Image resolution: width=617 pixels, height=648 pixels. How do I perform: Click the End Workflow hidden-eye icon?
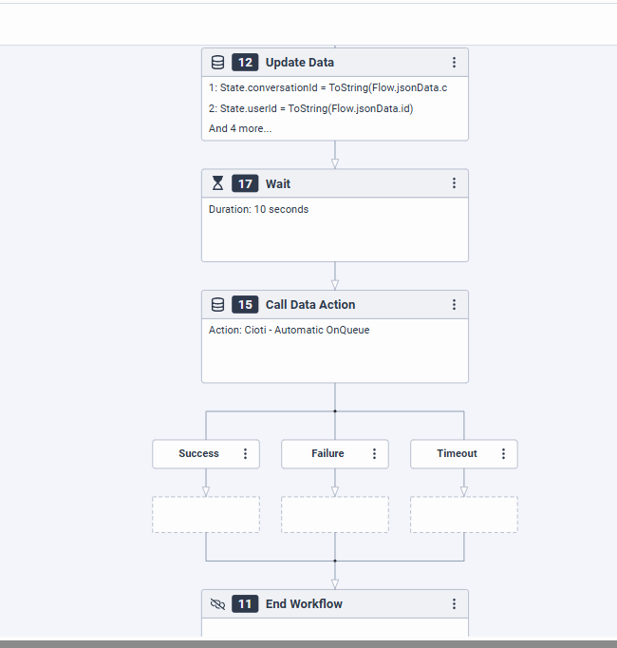217,604
